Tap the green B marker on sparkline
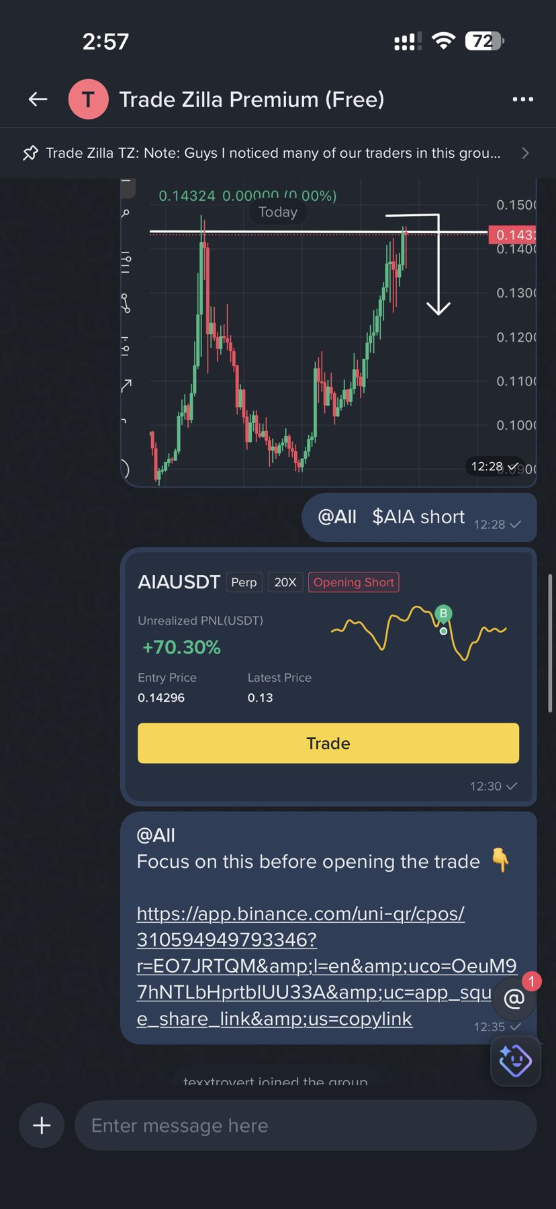The image size is (556, 1209). [x=443, y=613]
